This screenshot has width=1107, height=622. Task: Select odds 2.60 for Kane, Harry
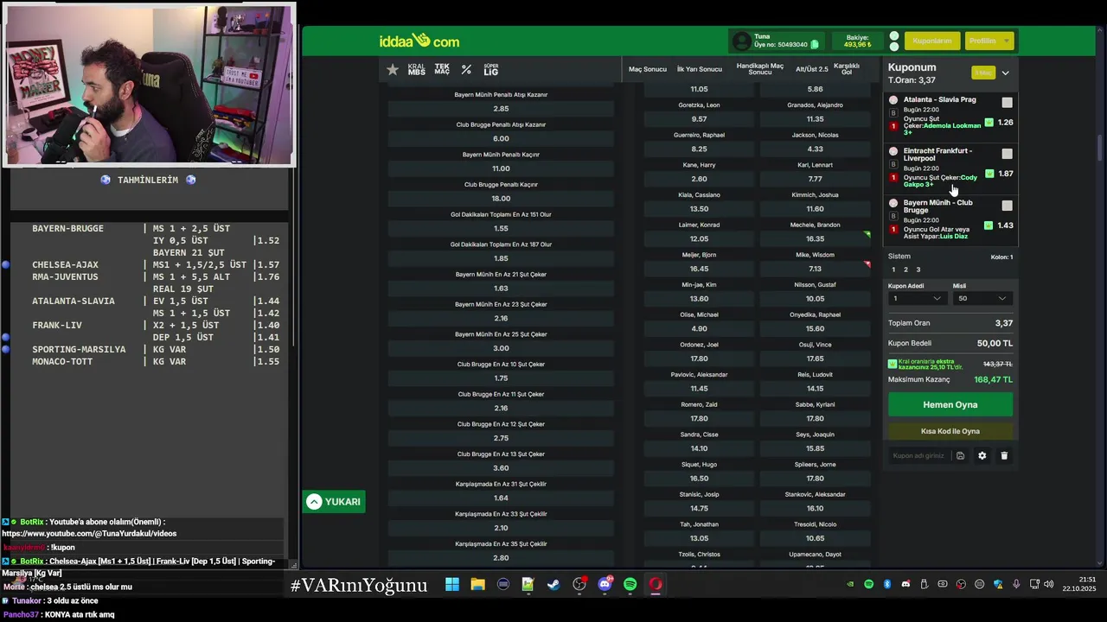coord(699,179)
